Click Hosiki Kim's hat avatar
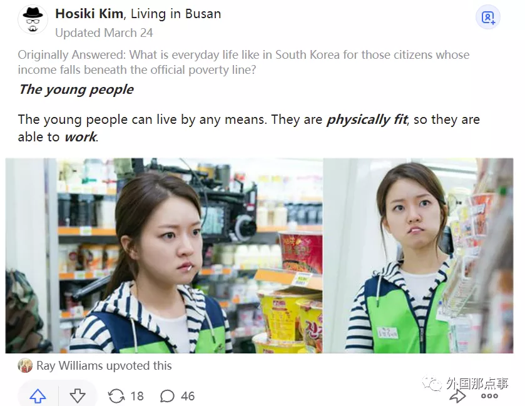 pos(33,19)
